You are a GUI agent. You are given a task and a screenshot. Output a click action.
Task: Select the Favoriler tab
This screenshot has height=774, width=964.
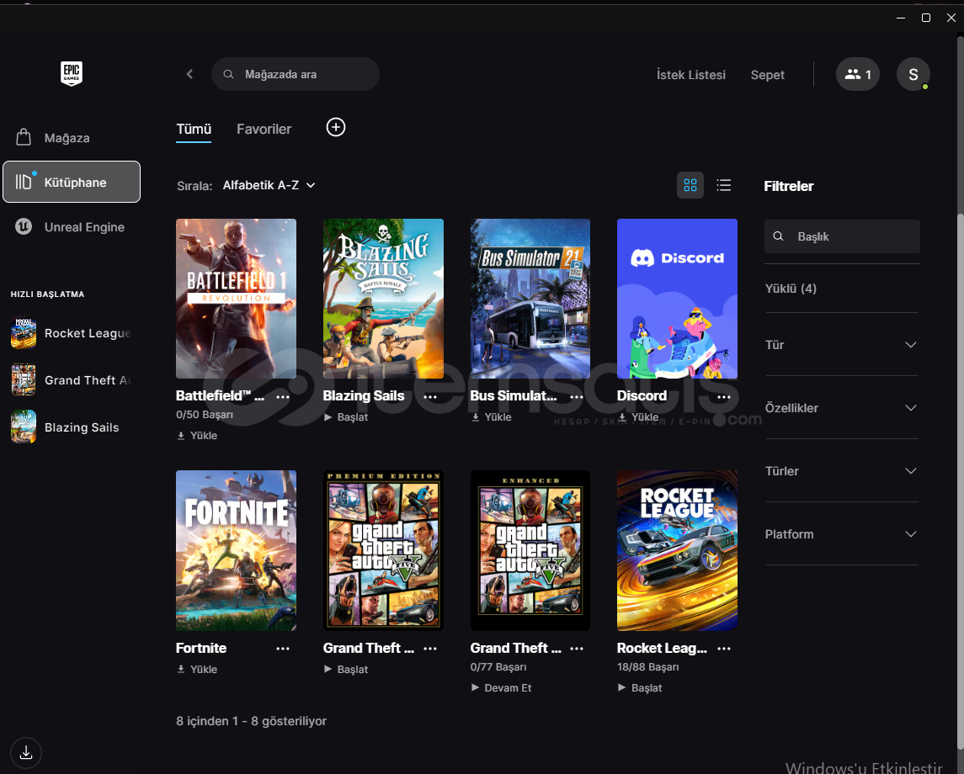click(x=264, y=129)
